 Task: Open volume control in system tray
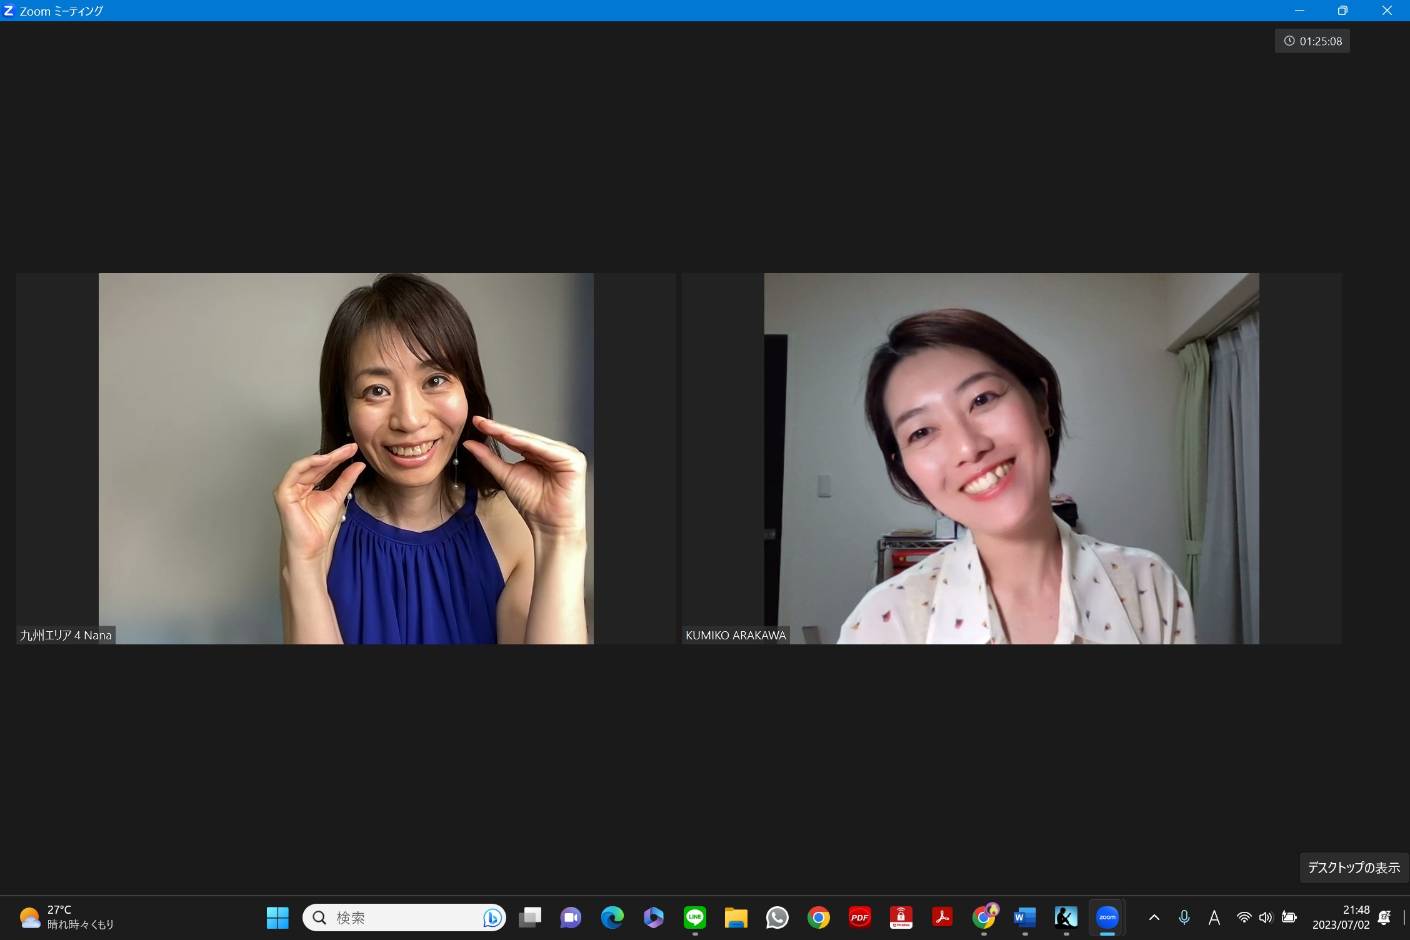point(1266,917)
